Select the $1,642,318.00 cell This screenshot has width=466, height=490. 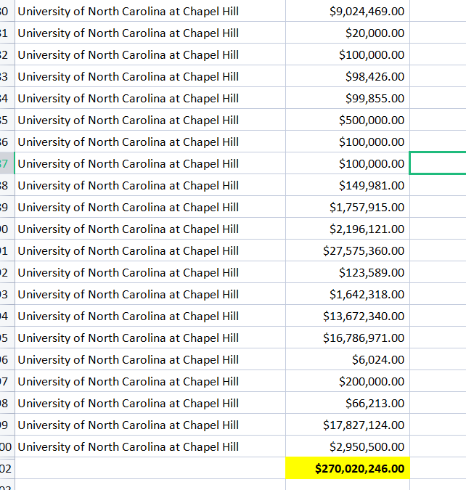(347, 295)
